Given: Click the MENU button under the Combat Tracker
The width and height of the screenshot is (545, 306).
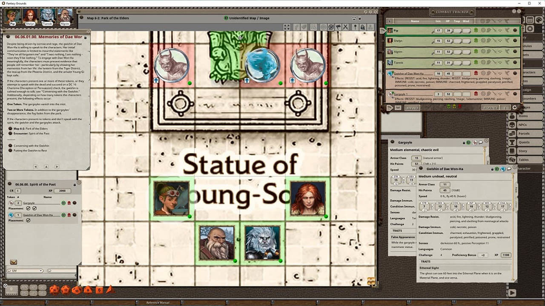Looking at the screenshot, I should point(413,107).
